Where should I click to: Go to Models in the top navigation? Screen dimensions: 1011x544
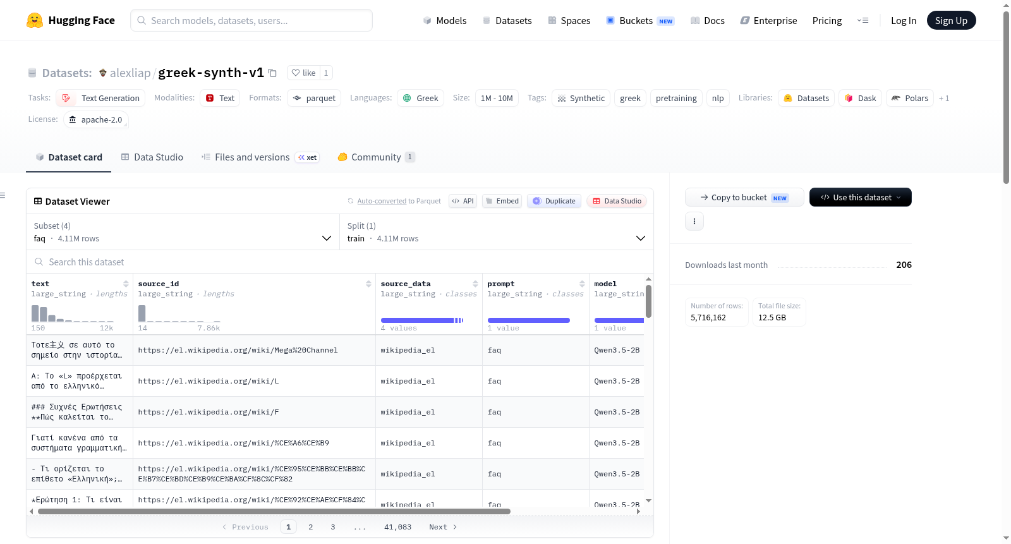445,20
